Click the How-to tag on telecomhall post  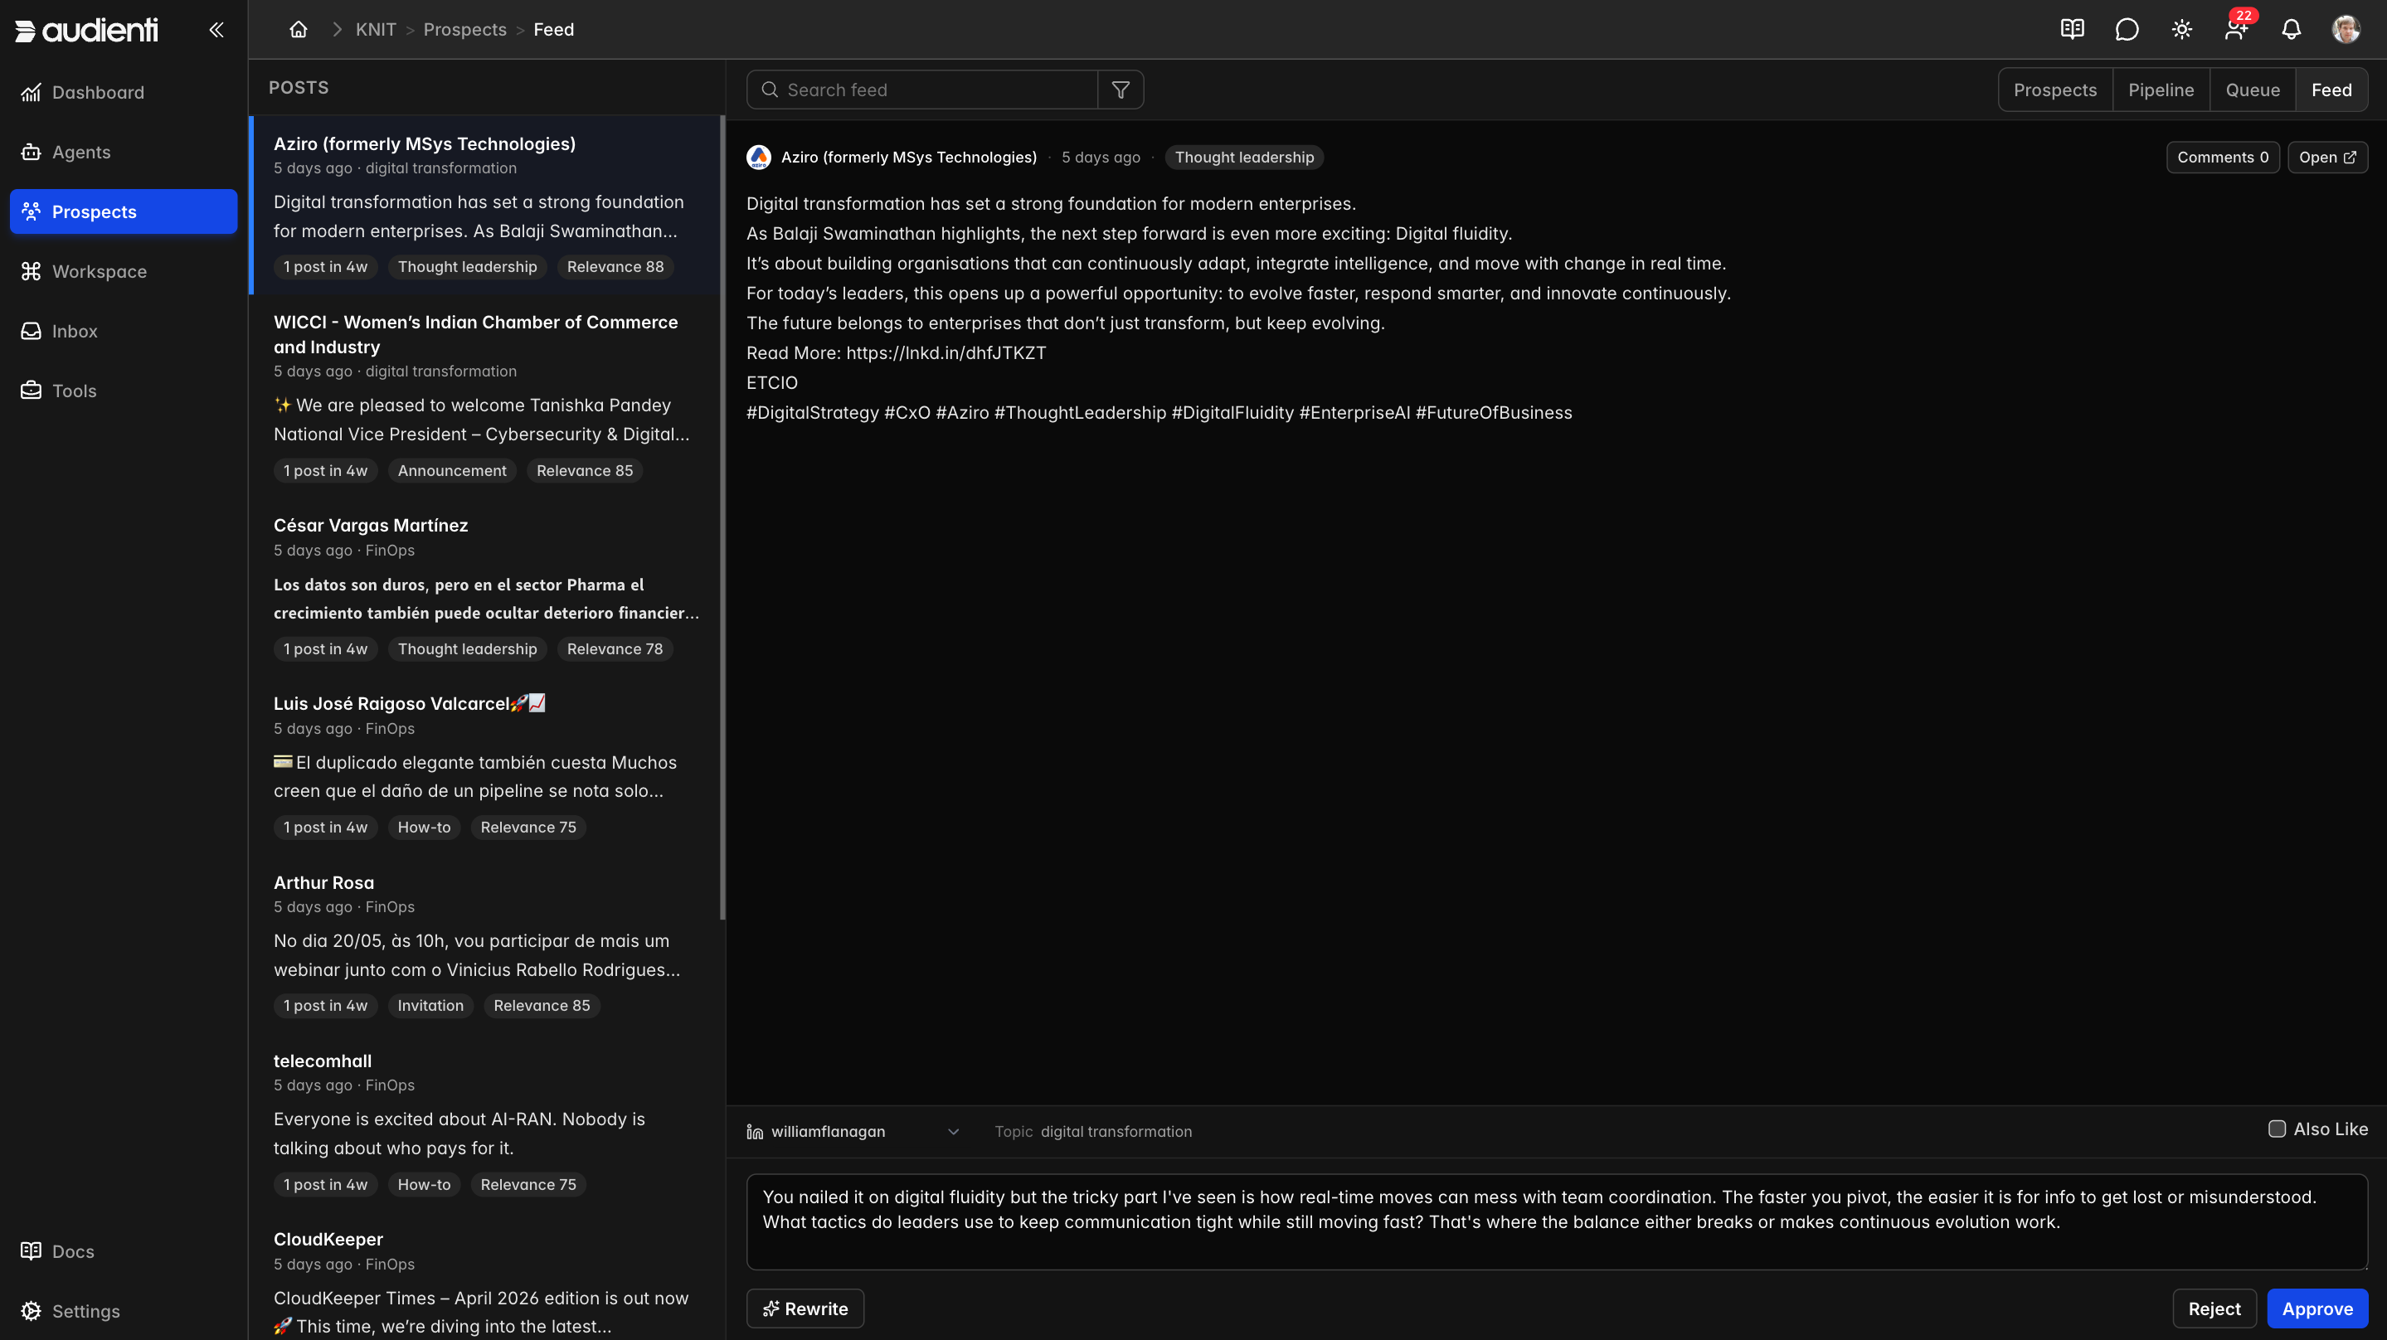point(424,1184)
